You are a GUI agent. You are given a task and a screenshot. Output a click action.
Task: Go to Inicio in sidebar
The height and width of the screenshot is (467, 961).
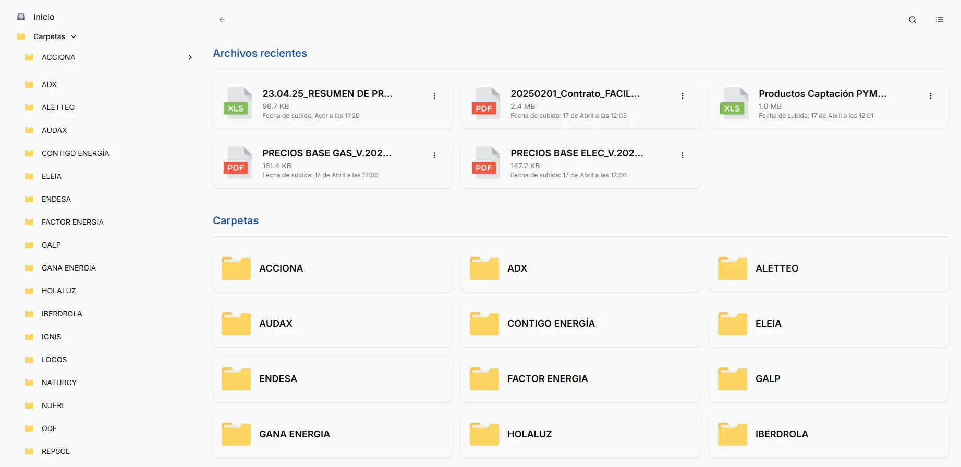point(44,17)
